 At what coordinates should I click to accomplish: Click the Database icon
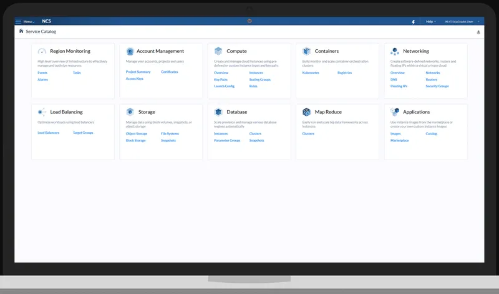(218, 112)
